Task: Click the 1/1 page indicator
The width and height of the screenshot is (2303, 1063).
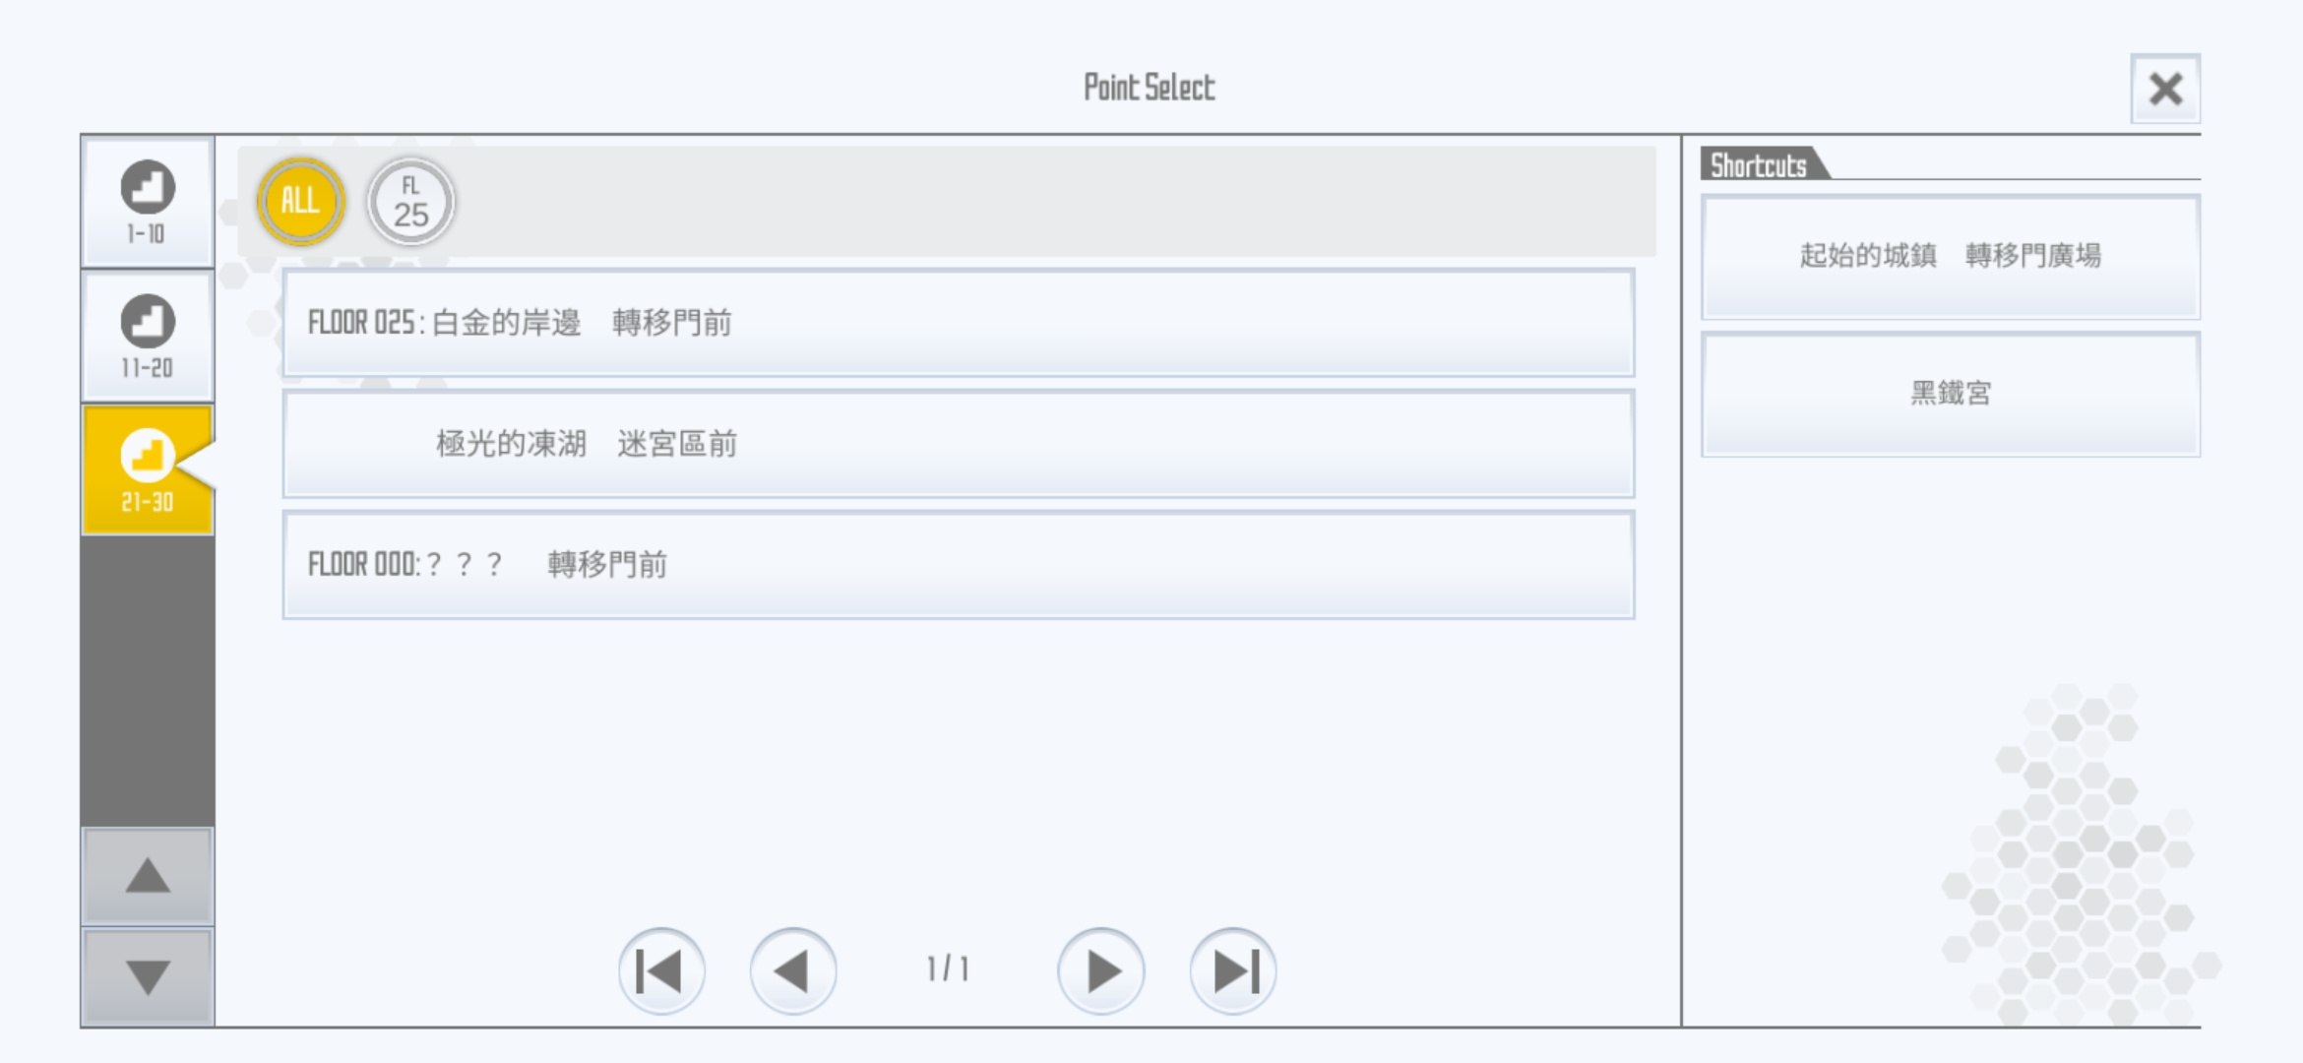Action: click(948, 969)
